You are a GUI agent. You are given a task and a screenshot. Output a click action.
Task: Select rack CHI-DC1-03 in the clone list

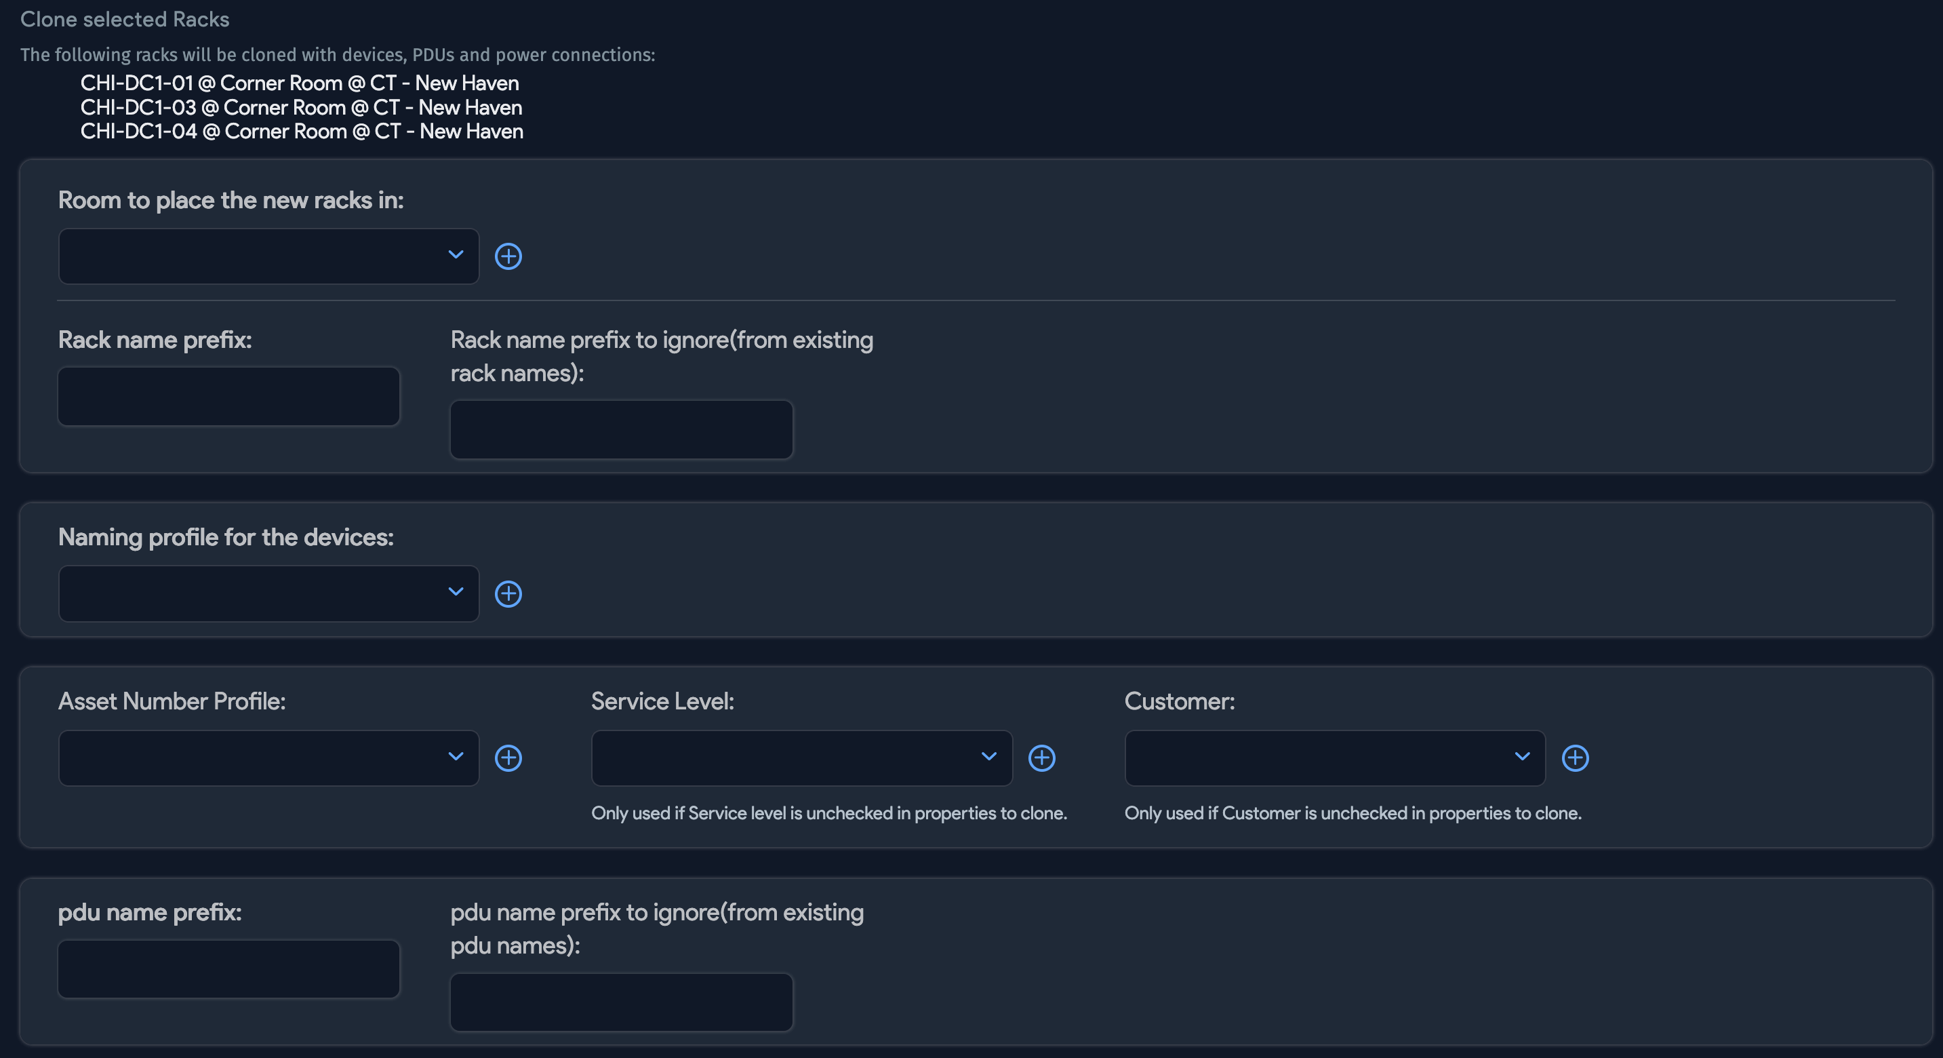coord(301,107)
